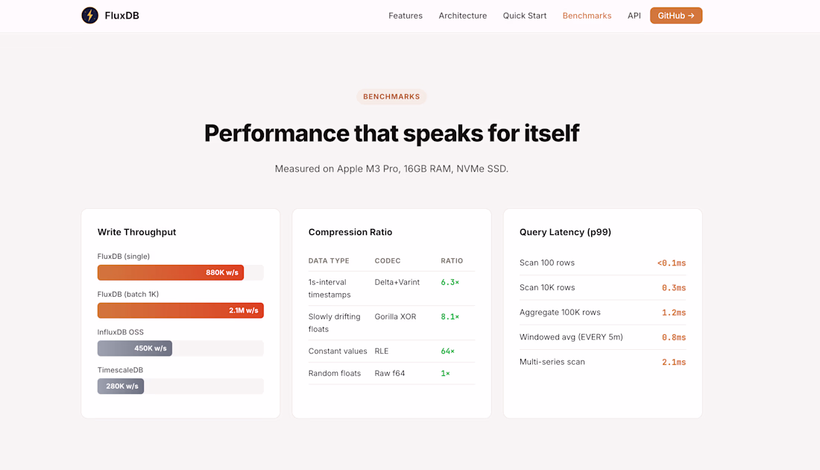Viewport: 820px width, 470px height.
Task: Click the 450K w/s throughput bar
Action: (134, 348)
